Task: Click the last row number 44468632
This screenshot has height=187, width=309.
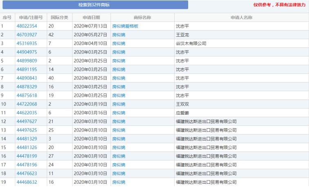Action: (27, 182)
